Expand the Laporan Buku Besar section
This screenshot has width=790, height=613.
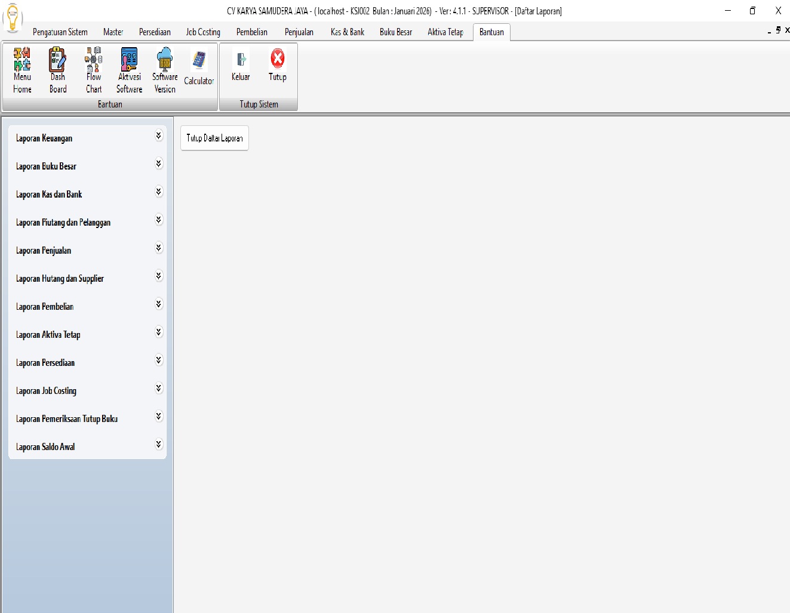point(159,164)
